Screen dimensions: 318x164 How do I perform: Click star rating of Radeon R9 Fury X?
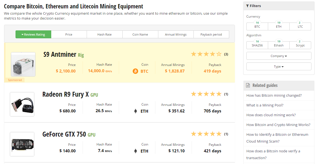tap(206, 94)
